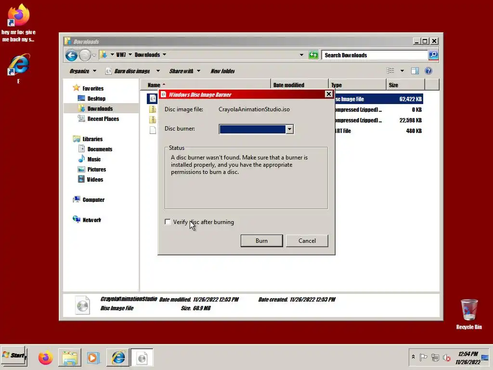Open the recent pages dropdown arrow
The image size is (493, 370).
click(94, 55)
